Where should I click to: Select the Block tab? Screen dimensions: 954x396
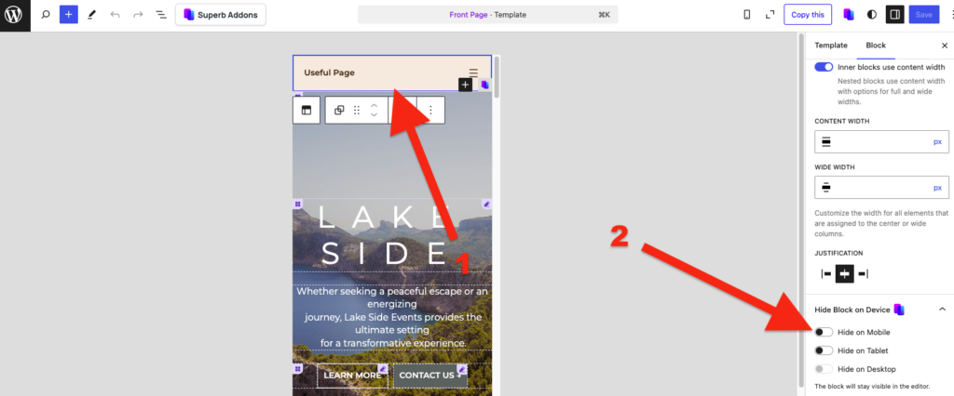[876, 46]
